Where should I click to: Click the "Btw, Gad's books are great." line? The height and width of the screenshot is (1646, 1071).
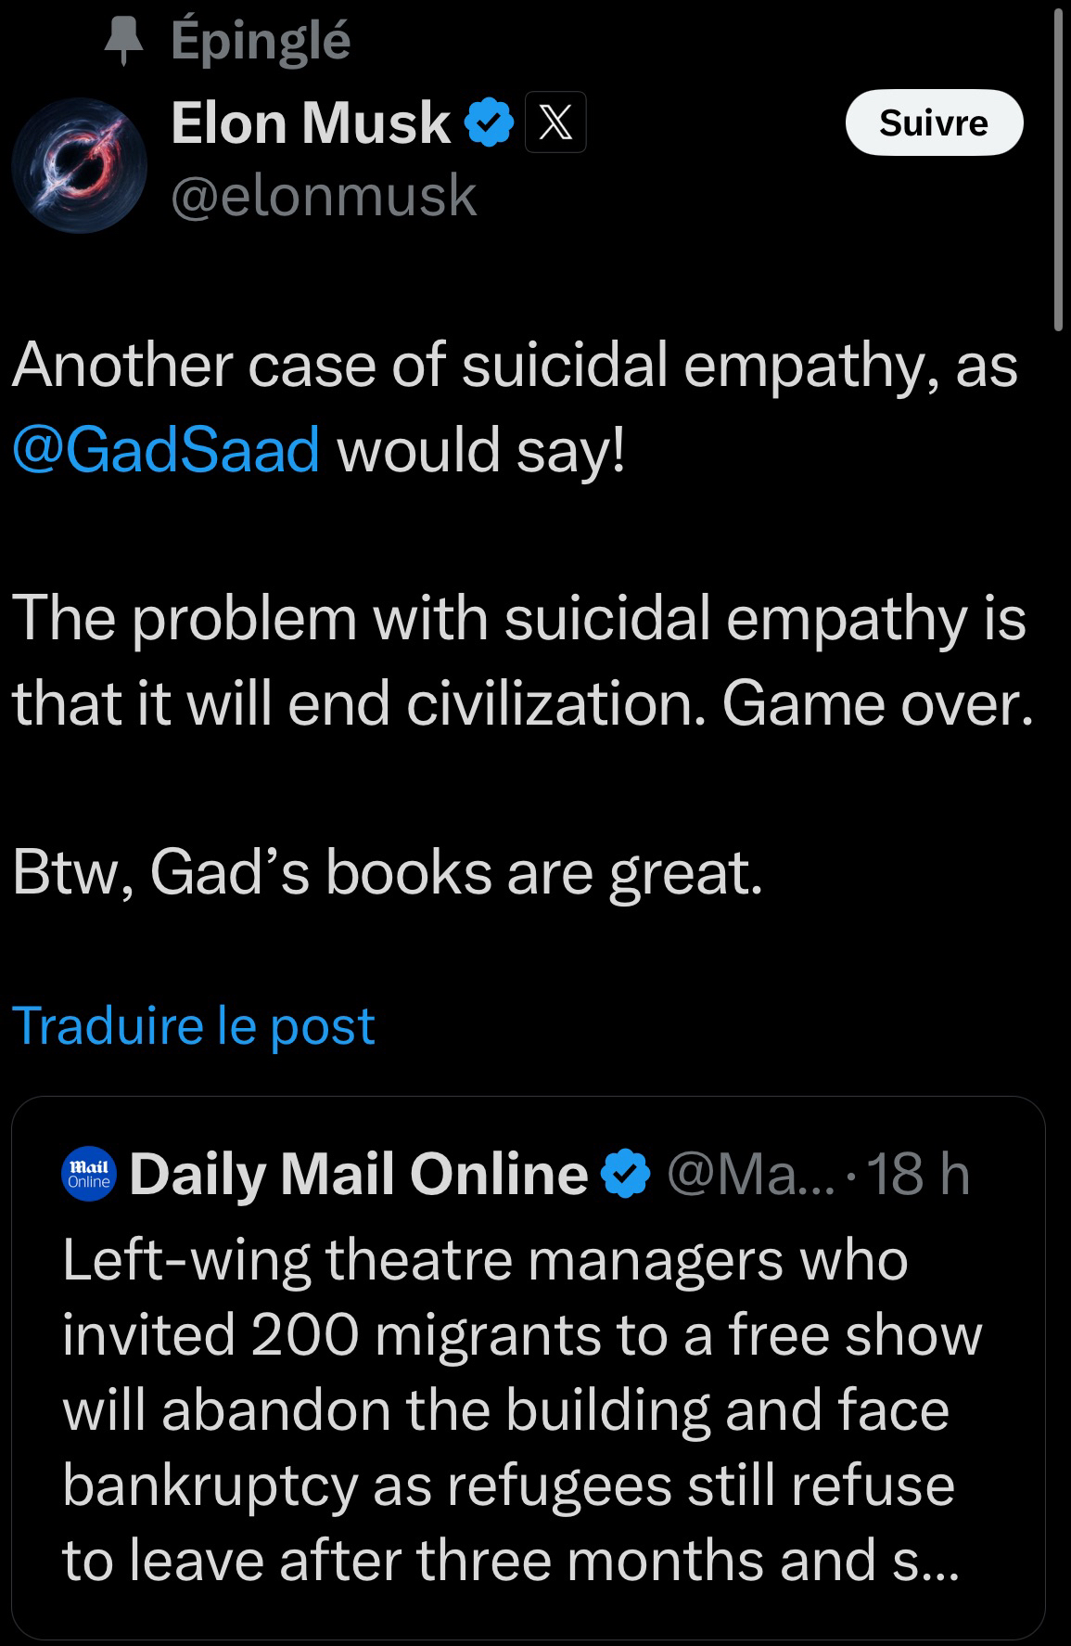[388, 873]
